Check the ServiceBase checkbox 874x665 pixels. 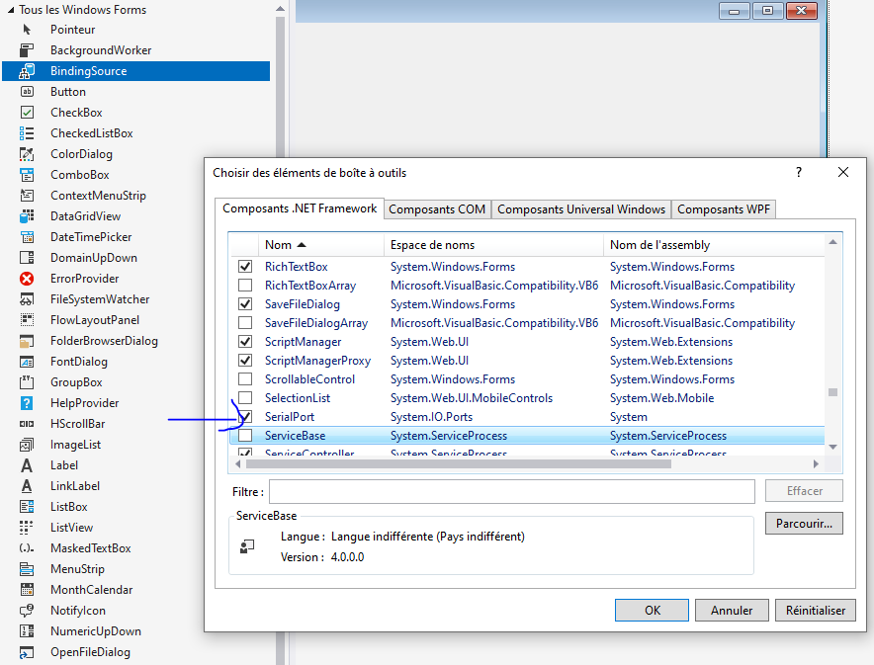(245, 436)
